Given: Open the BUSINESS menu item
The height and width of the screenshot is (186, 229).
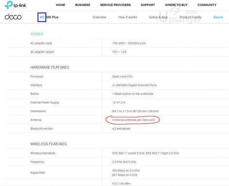Looking at the screenshot, I should [x=82, y=5].
